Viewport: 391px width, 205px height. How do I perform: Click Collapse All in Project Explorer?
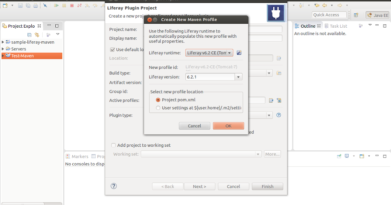[x=29, y=34]
